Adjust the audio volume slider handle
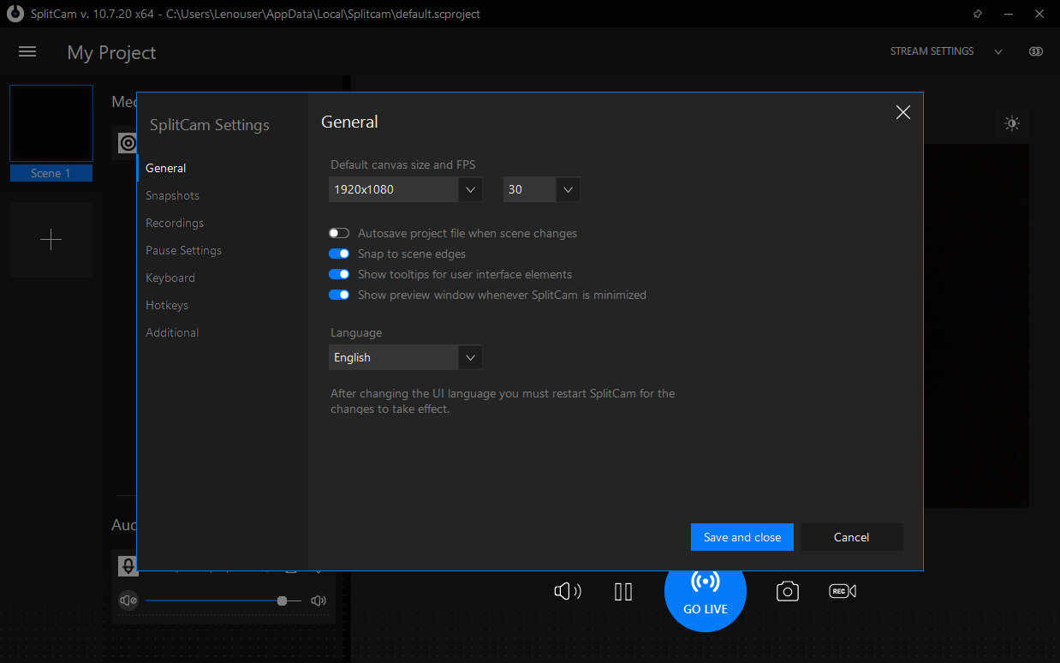The width and height of the screenshot is (1060, 663). pyautogui.click(x=282, y=601)
